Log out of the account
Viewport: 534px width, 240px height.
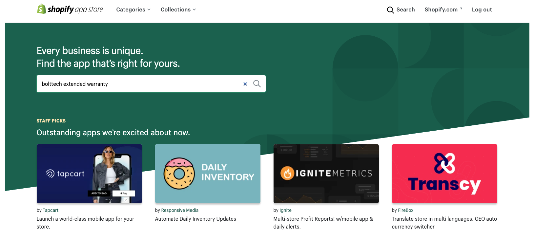[482, 10]
